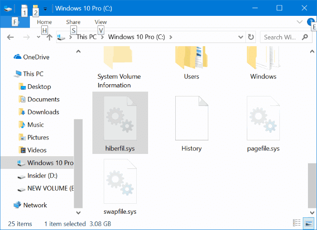
Task: Click file list scroll down arrow
Action: pos(312,212)
